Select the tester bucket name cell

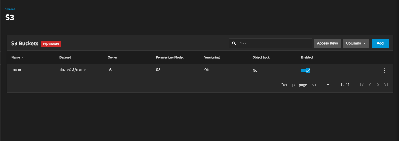click(16, 70)
